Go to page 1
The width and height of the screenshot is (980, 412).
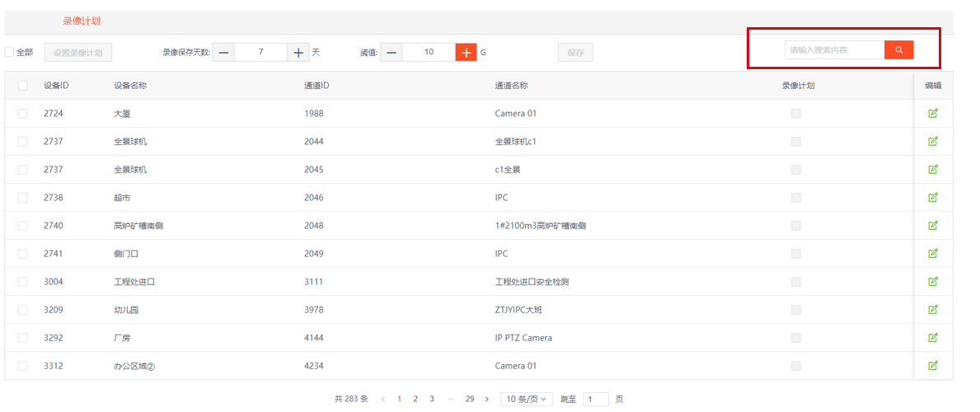point(400,399)
